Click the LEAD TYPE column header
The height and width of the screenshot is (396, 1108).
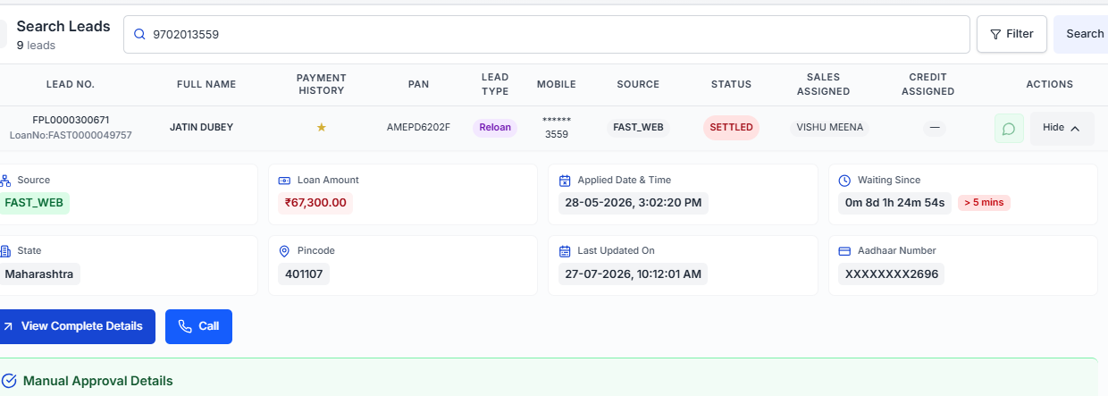[x=495, y=84]
